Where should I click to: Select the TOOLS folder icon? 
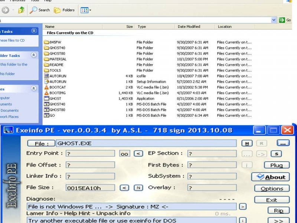click(x=46, y=70)
